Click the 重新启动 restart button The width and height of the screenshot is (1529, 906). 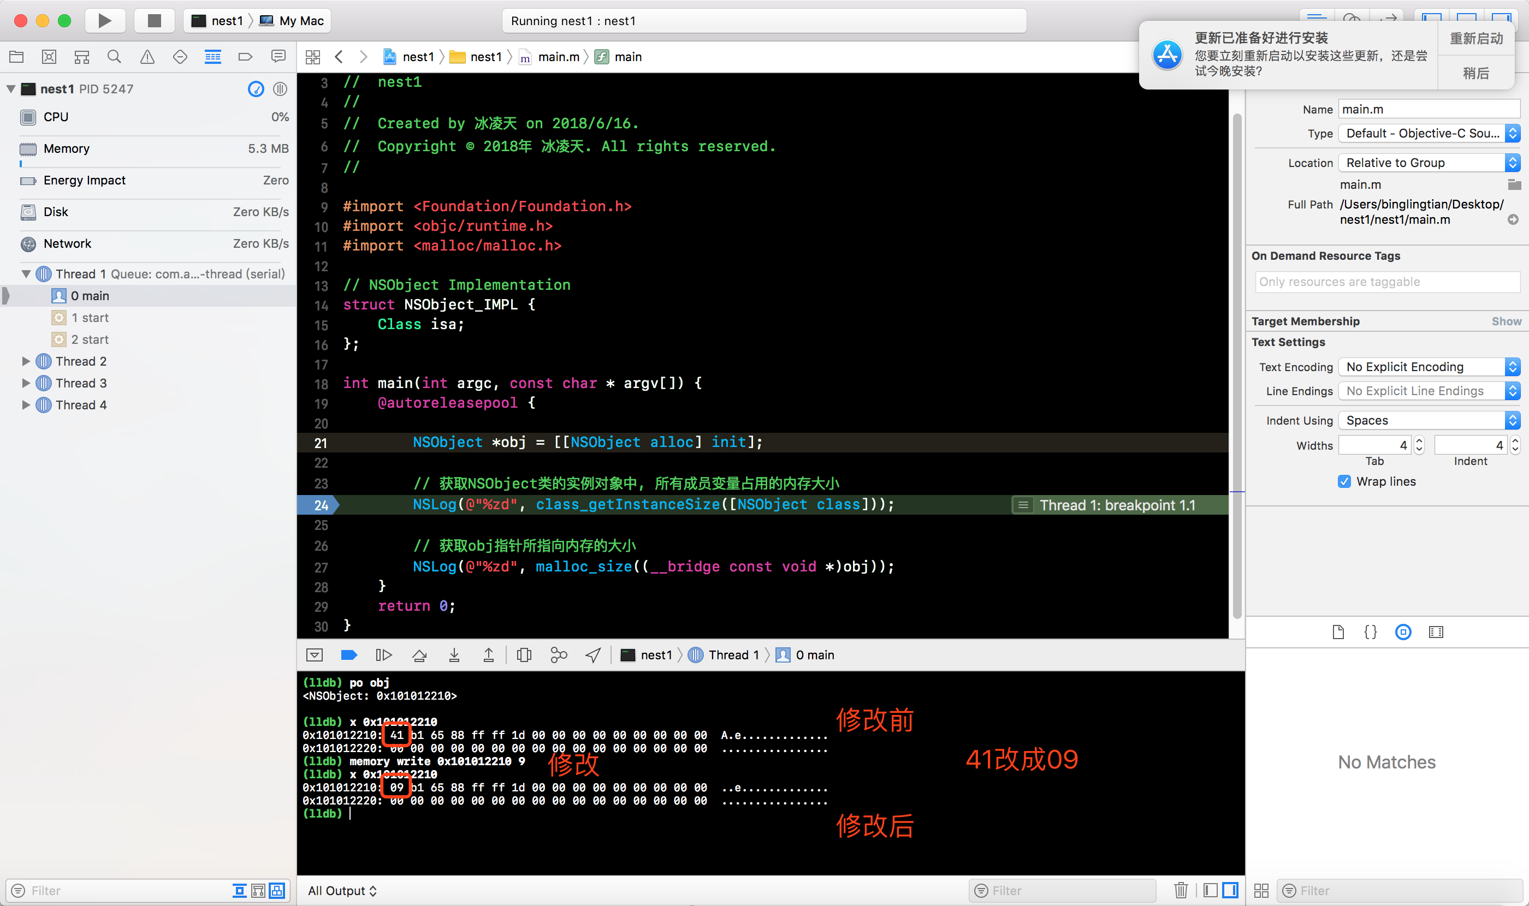[x=1476, y=39]
